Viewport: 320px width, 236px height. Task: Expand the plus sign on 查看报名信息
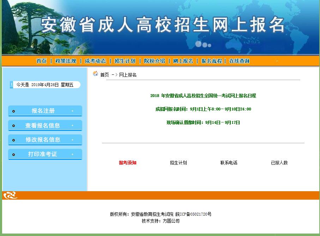tap(72, 126)
